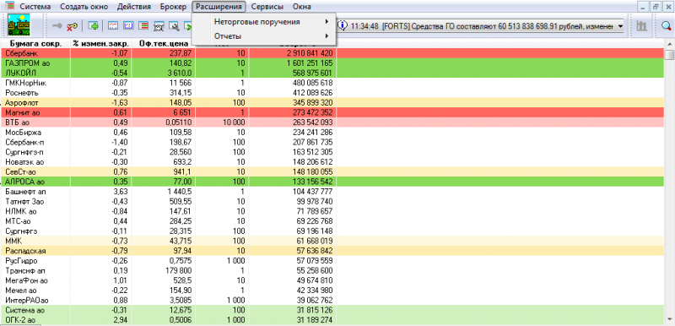Sort by % измен.закр. column header
The width and height of the screenshot is (675, 326).
click(101, 44)
